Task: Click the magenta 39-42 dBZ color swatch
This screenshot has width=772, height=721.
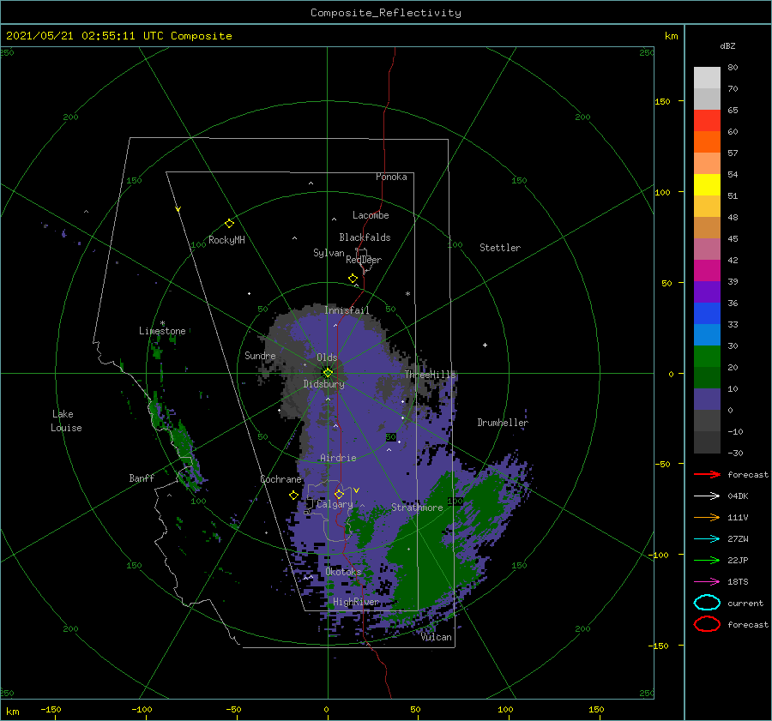Action: coord(707,270)
